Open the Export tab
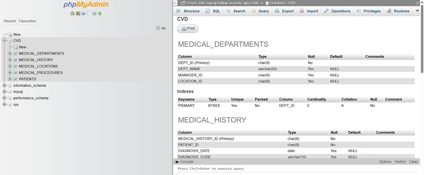Viewport: 424px width, 175px height. point(284,11)
